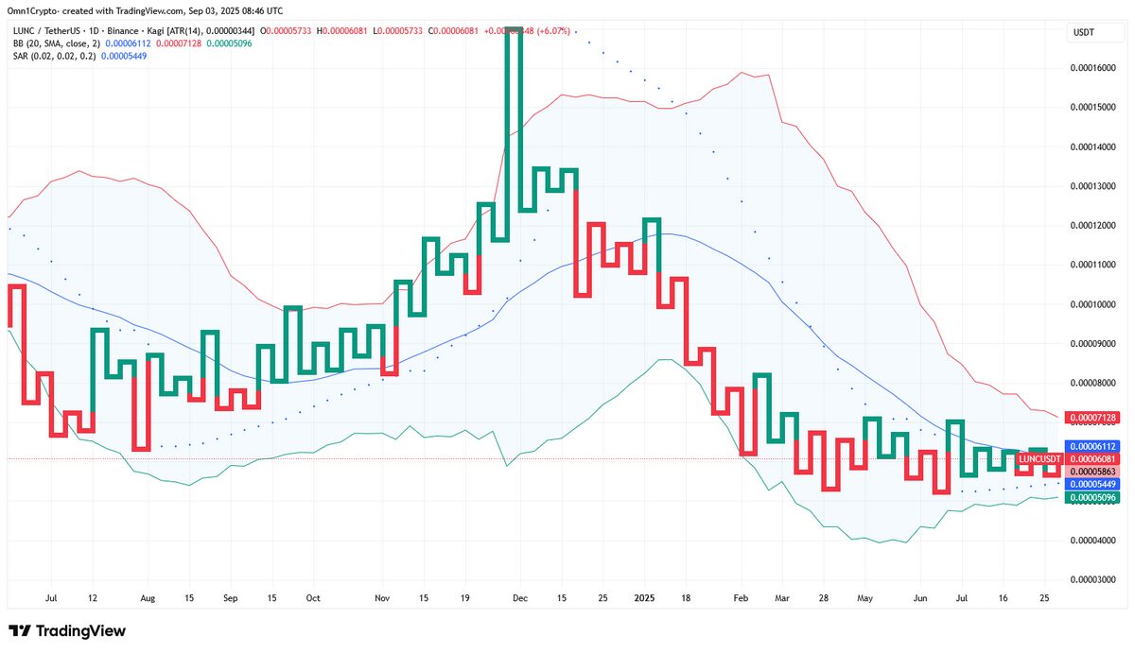Click the 0.00011000 price scale label
The height and width of the screenshot is (653, 1135).
tap(1094, 265)
